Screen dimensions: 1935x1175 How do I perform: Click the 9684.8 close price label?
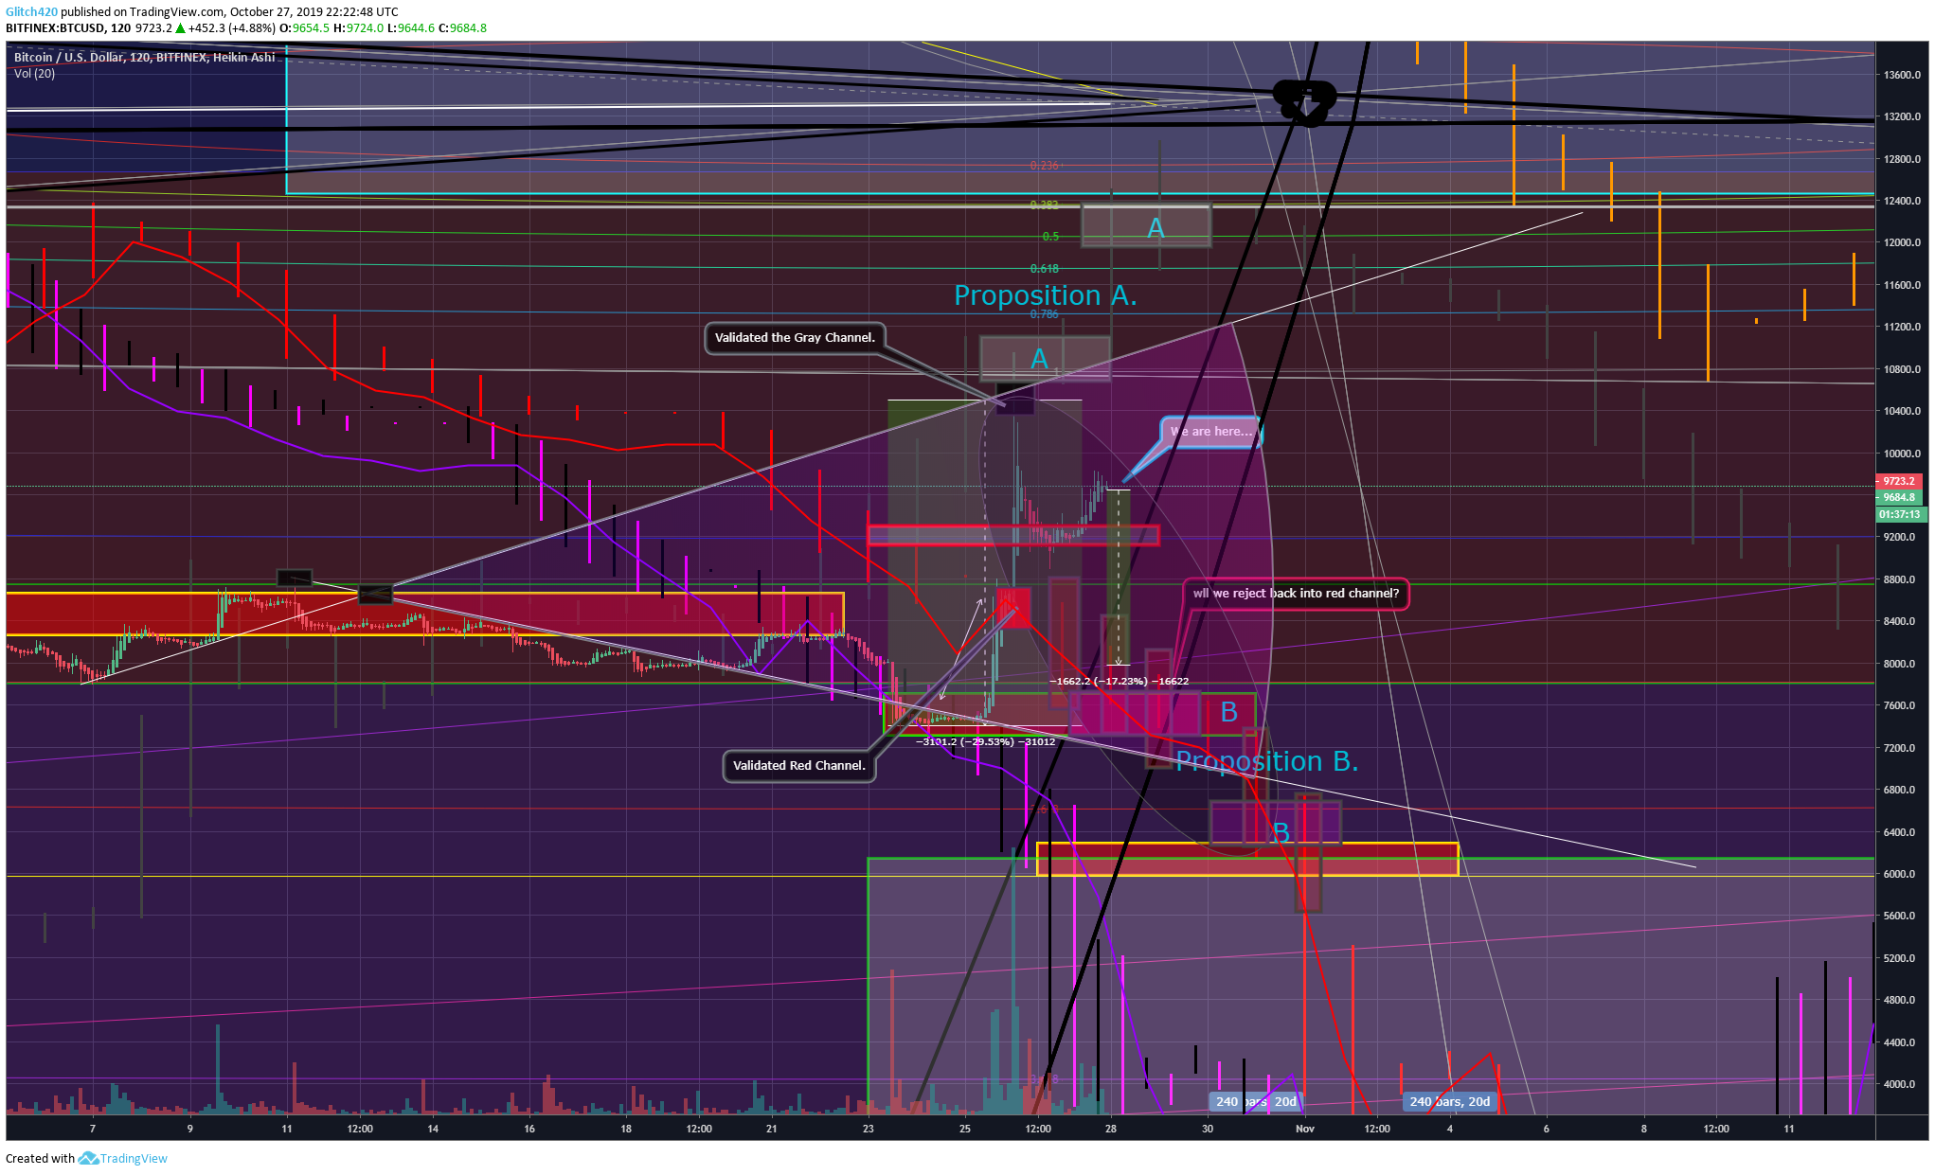tap(1899, 497)
